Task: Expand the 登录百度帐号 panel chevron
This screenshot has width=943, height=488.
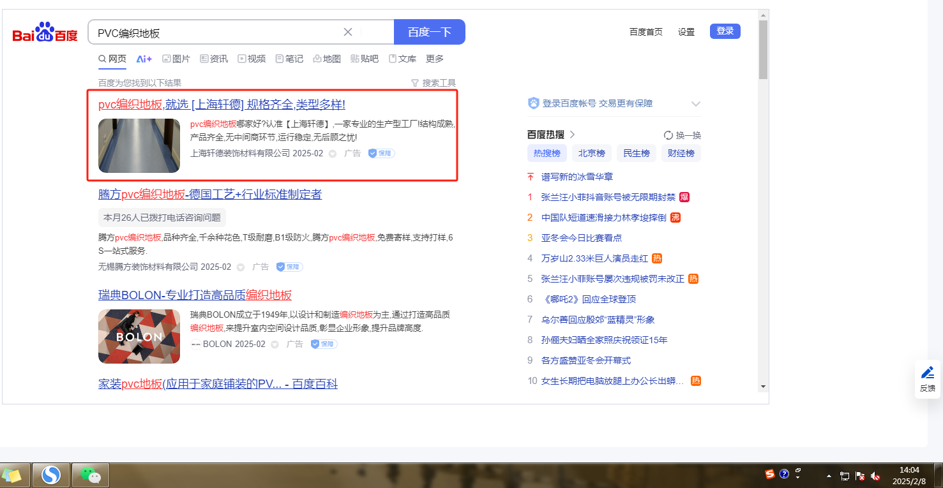Action: coord(696,104)
